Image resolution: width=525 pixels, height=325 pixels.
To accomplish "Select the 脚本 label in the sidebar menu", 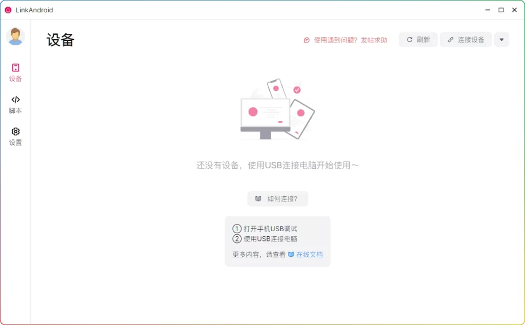I will (x=15, y=110).
